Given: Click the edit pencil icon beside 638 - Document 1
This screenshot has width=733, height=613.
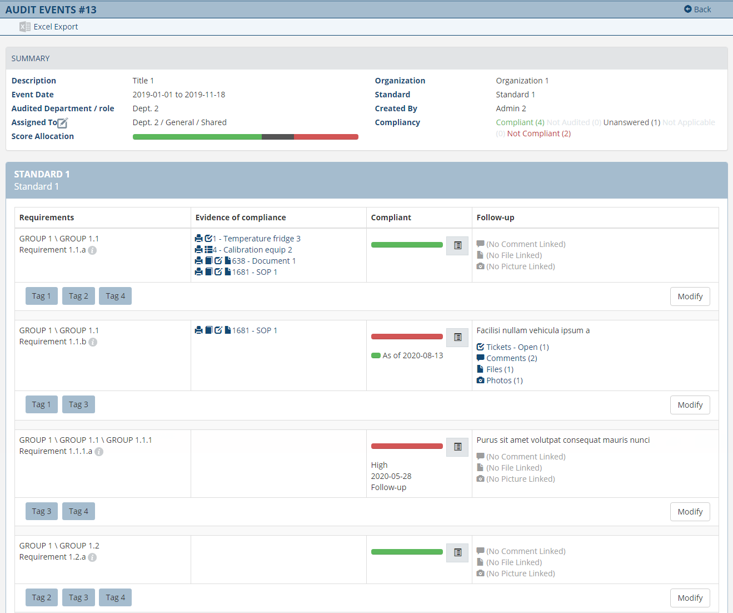Looking at the screenshot, I should (218, 260).
